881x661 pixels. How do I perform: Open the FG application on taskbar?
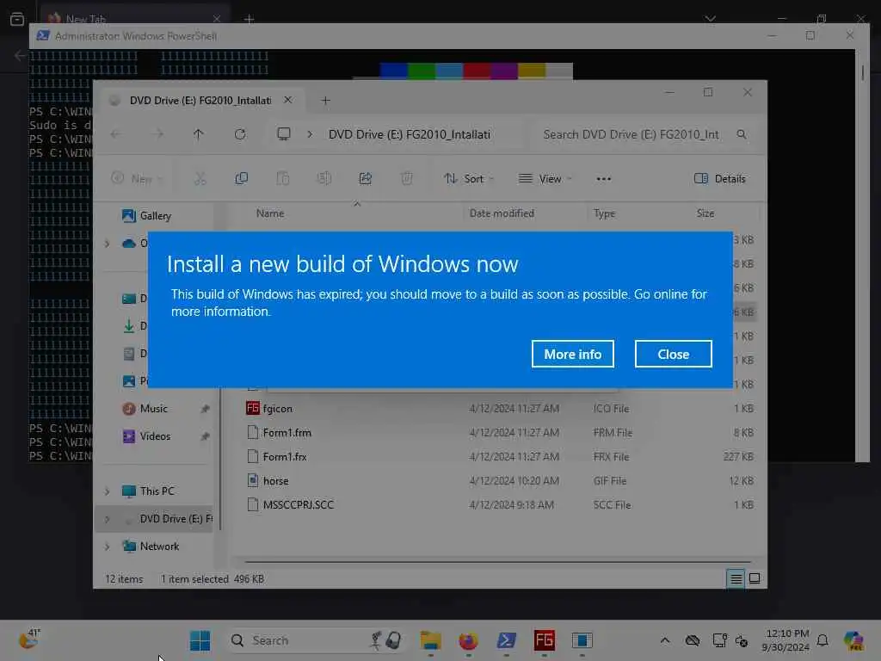(x=544, y=640)
